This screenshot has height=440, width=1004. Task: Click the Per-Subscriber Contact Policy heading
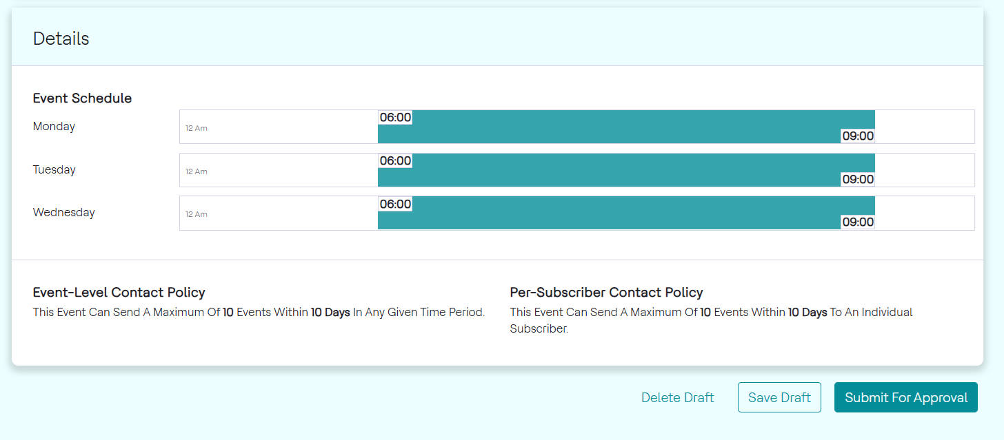606,293
